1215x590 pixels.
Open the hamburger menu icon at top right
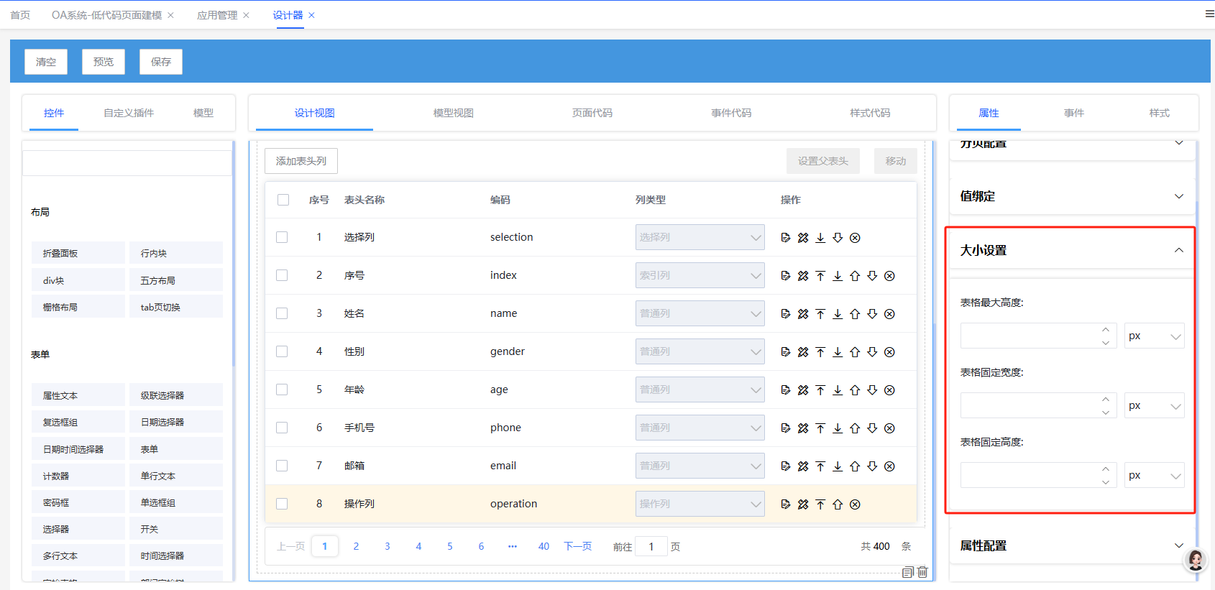[1209, 14]
